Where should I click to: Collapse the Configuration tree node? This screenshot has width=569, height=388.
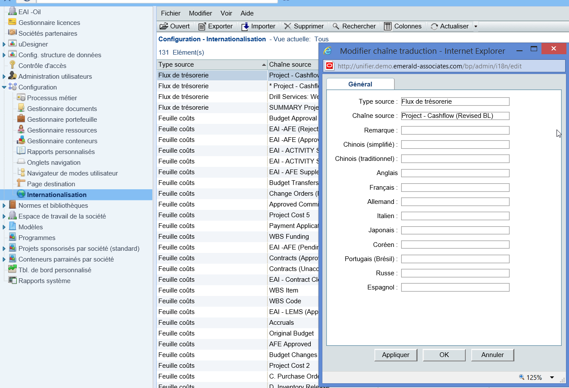pyautogui.click(x=3, y=87)
